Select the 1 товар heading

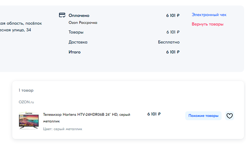26,90
